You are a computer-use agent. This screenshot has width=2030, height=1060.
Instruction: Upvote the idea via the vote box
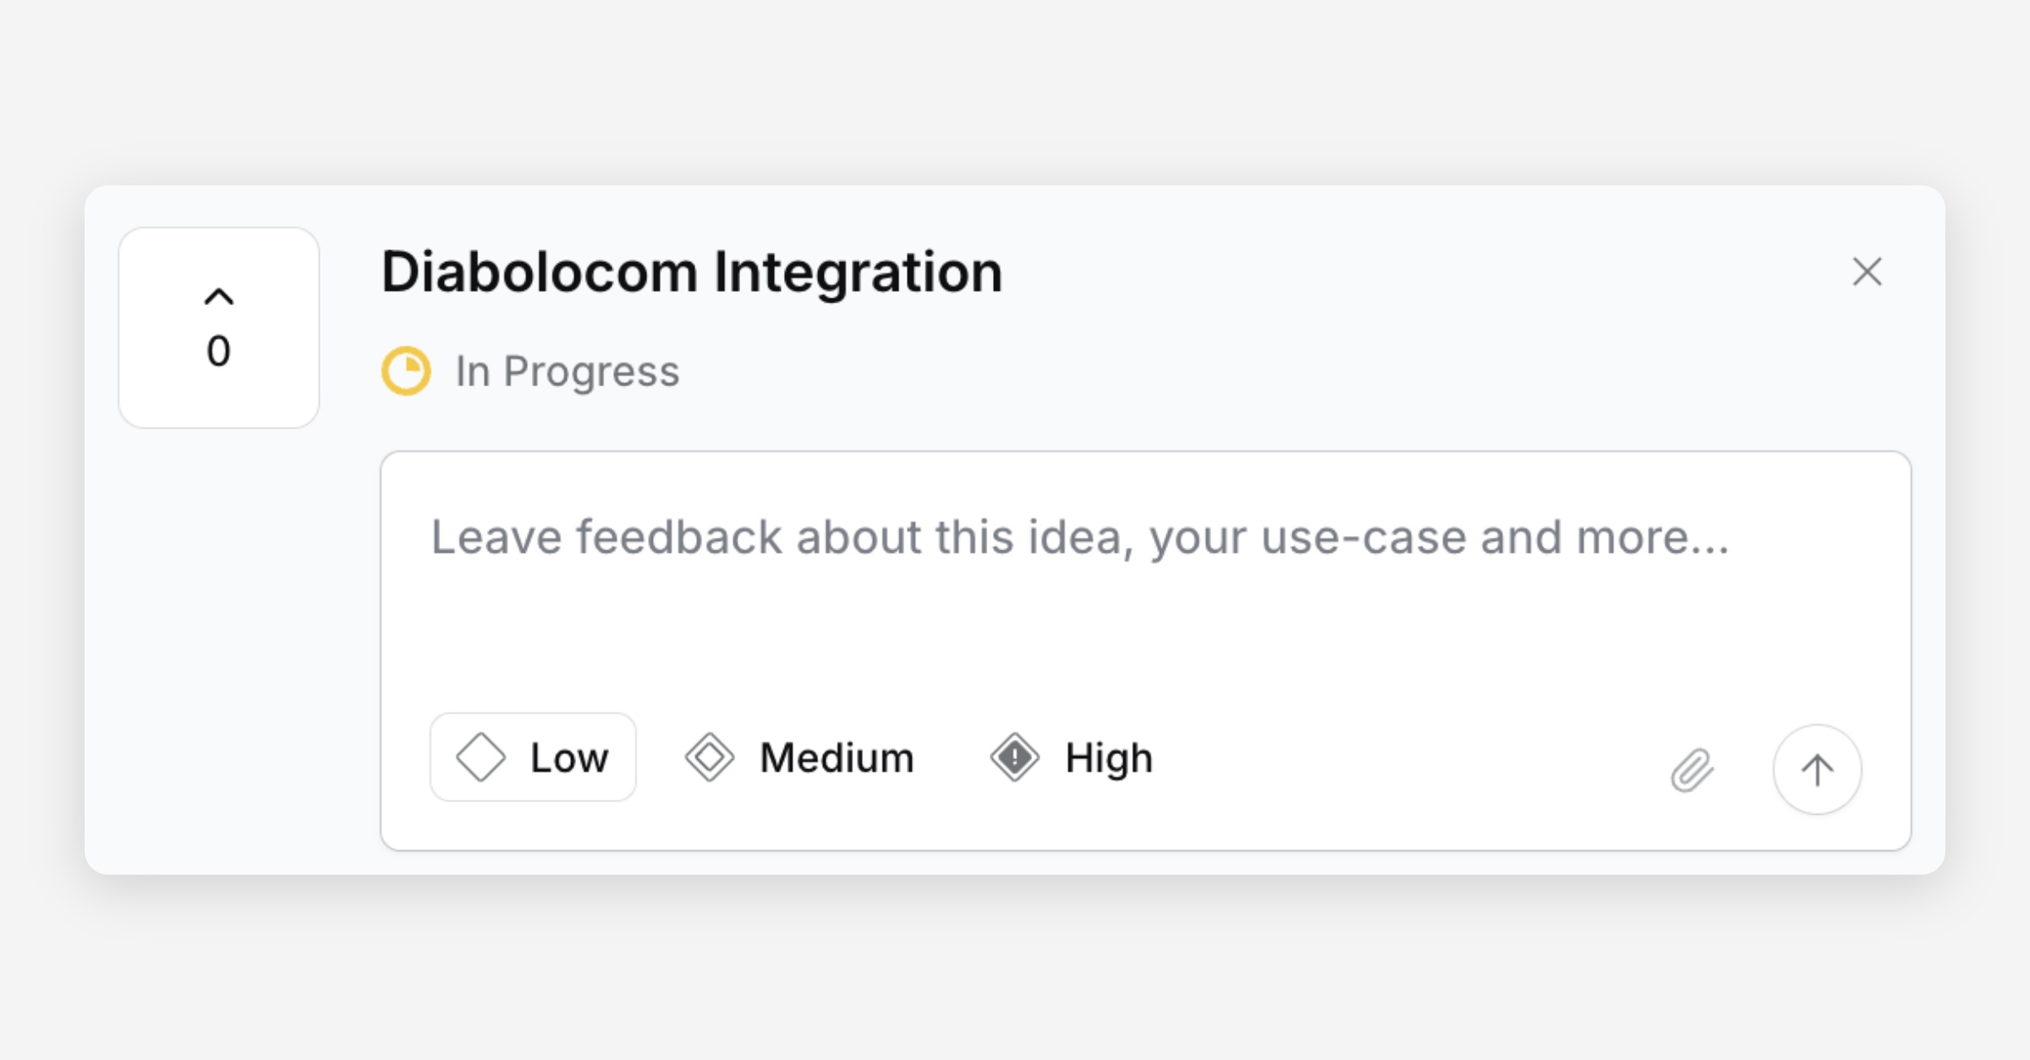(218, 328)
